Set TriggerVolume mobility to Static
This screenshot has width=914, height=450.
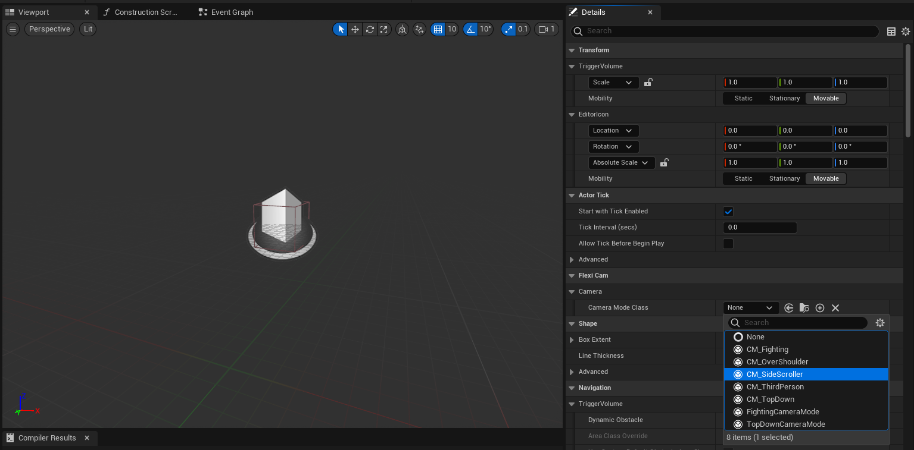tap(743, 99)
